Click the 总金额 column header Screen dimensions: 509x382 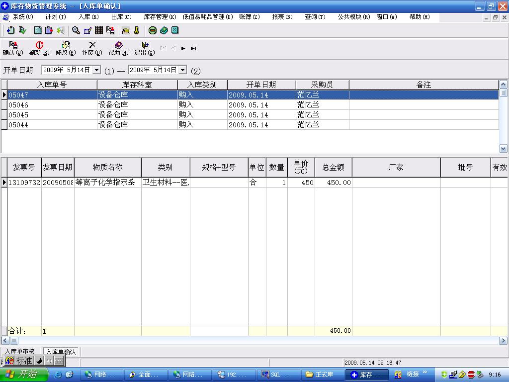(x=333, y=167)
